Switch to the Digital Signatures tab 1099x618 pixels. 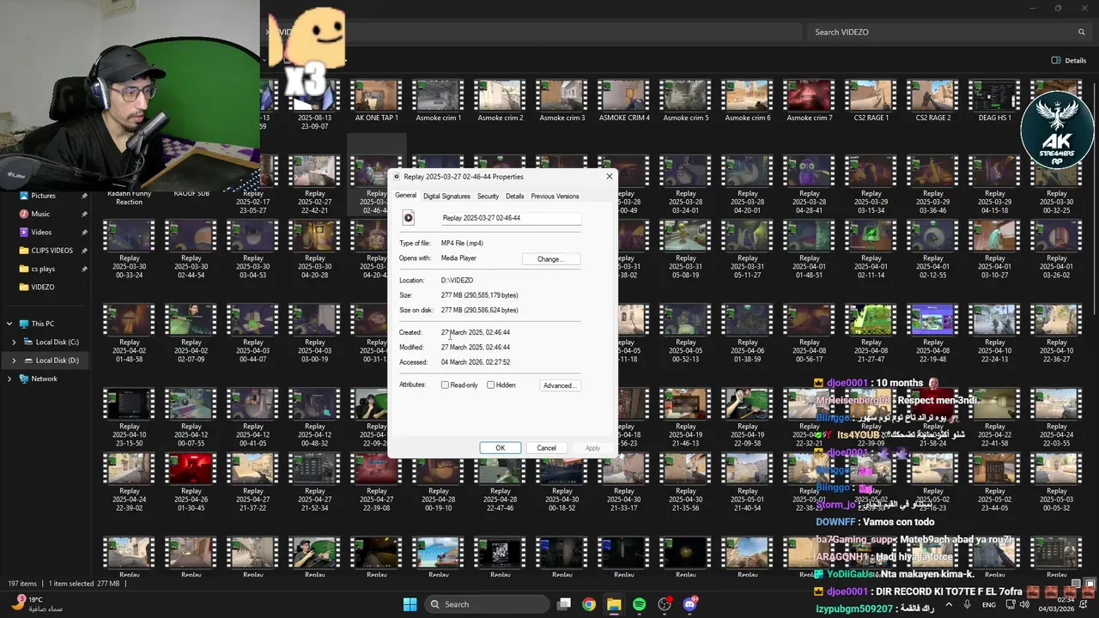pos(446,196)
